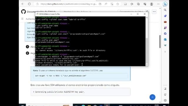This screenshot has width=188, height=106.
Task: Click the Authentication breadcrumb link
Action: point(31,19)
